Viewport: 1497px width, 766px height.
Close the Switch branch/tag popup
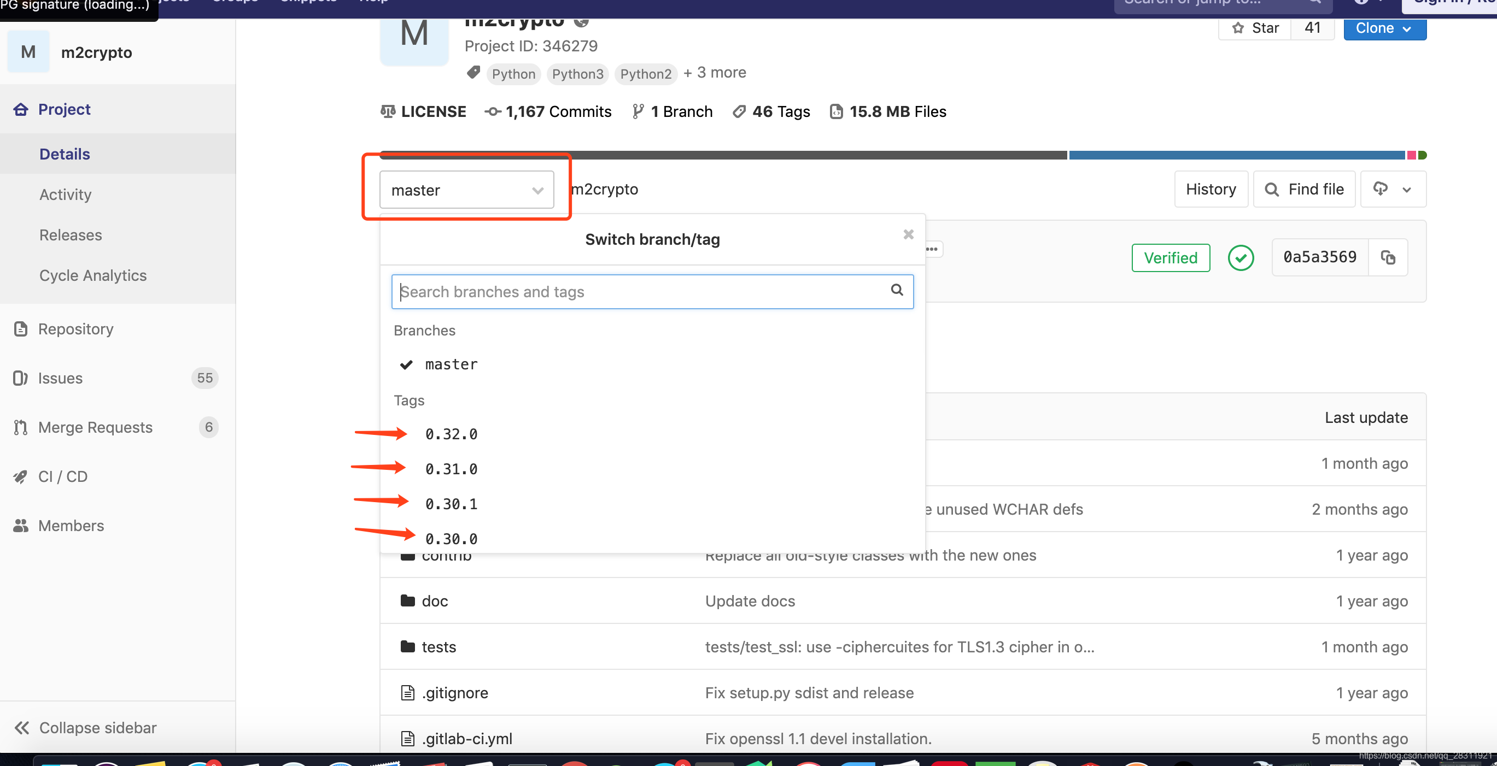click(x=908, y=234)
